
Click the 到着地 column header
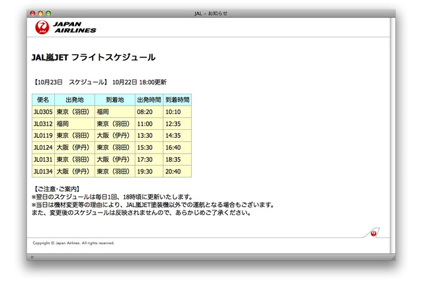[x=115, y=100]
